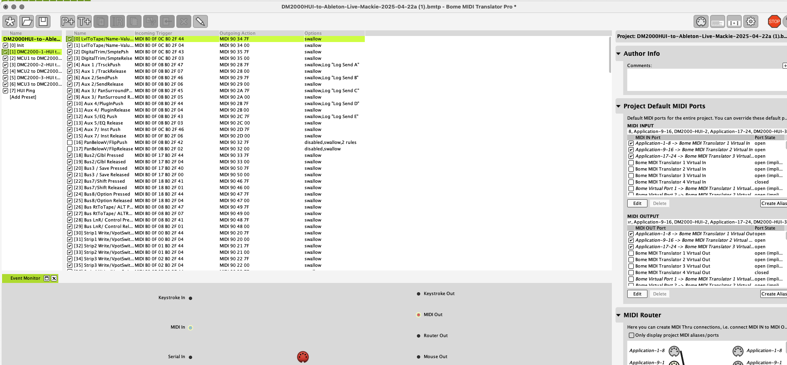Select preset [2] MCU1 to DMC2000
This screenshot has height=365, width=787.
click(36, 59)
